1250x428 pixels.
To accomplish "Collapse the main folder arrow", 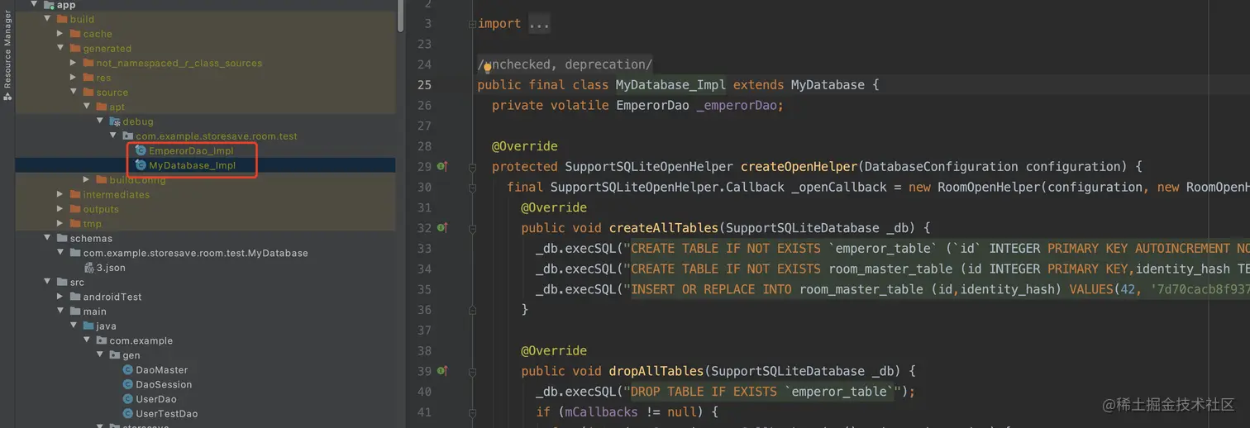I will [x=60, y=311].
